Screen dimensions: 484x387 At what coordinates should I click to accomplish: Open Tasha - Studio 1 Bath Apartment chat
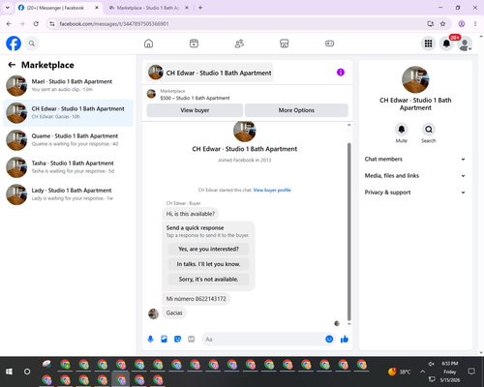[x=68, y=167]
